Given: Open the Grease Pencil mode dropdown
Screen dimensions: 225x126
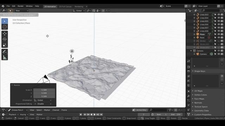Looking at the screenshot, I should [18, 110].
